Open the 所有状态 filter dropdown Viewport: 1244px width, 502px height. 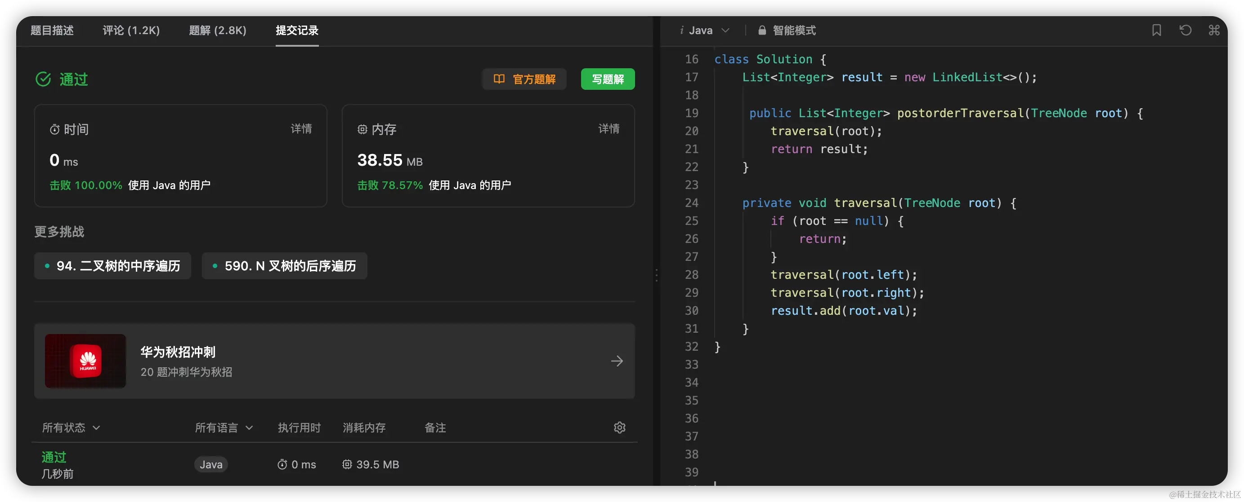(x=71, y=428)
